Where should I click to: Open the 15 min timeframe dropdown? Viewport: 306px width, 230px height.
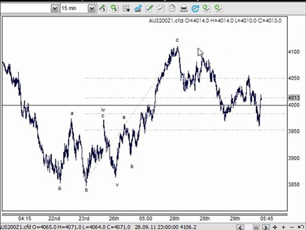pos(92,8)
